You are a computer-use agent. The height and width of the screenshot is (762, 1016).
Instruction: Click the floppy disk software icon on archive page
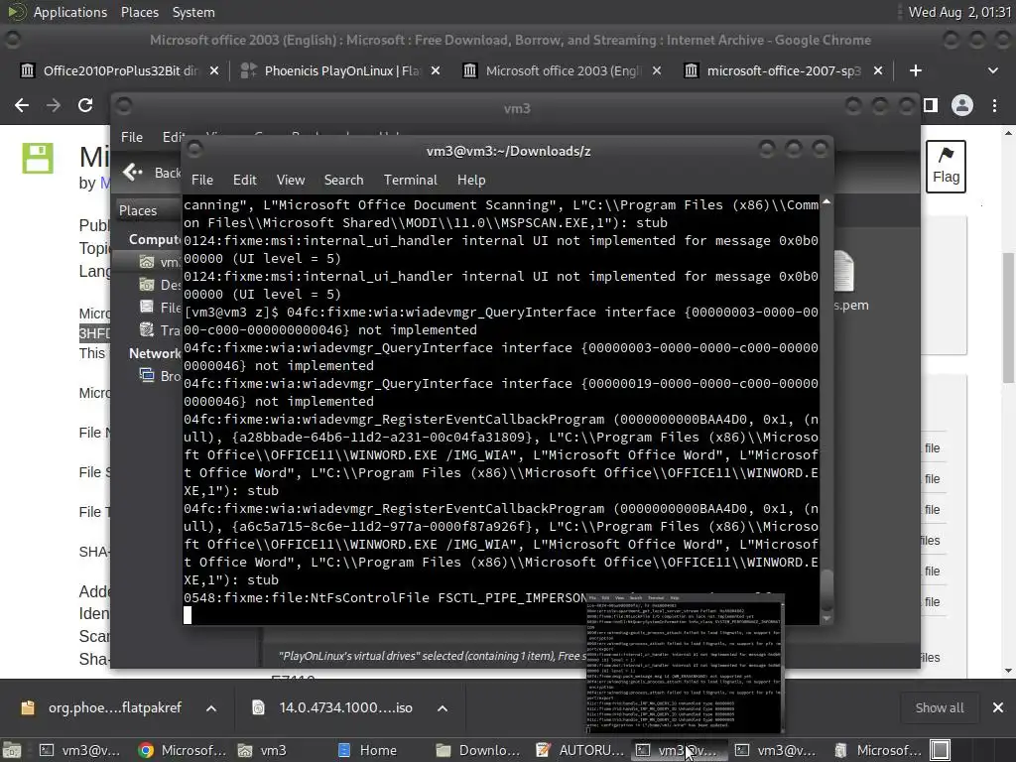38,158
